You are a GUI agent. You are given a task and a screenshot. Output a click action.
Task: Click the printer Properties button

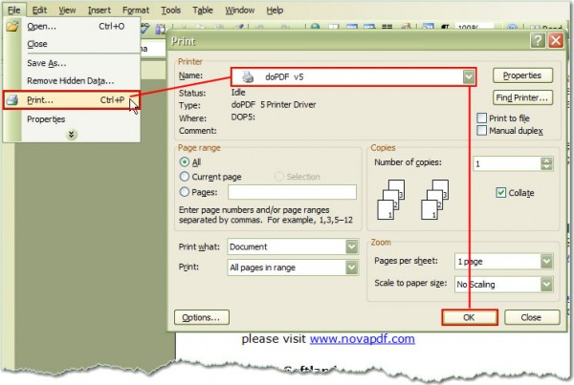pos(522,75)
